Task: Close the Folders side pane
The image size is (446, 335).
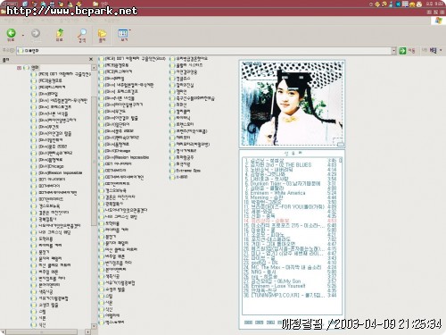Action: click(x=91, y=60)
